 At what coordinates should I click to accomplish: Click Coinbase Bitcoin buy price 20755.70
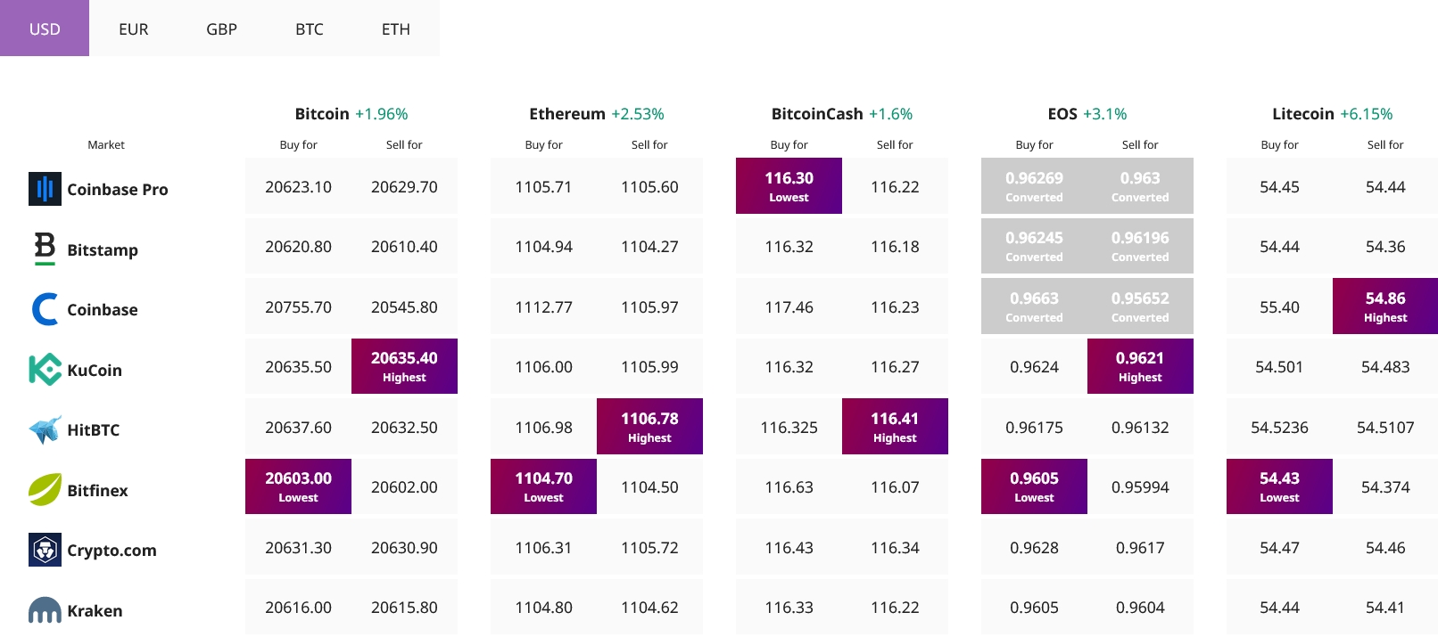(298, 307)
